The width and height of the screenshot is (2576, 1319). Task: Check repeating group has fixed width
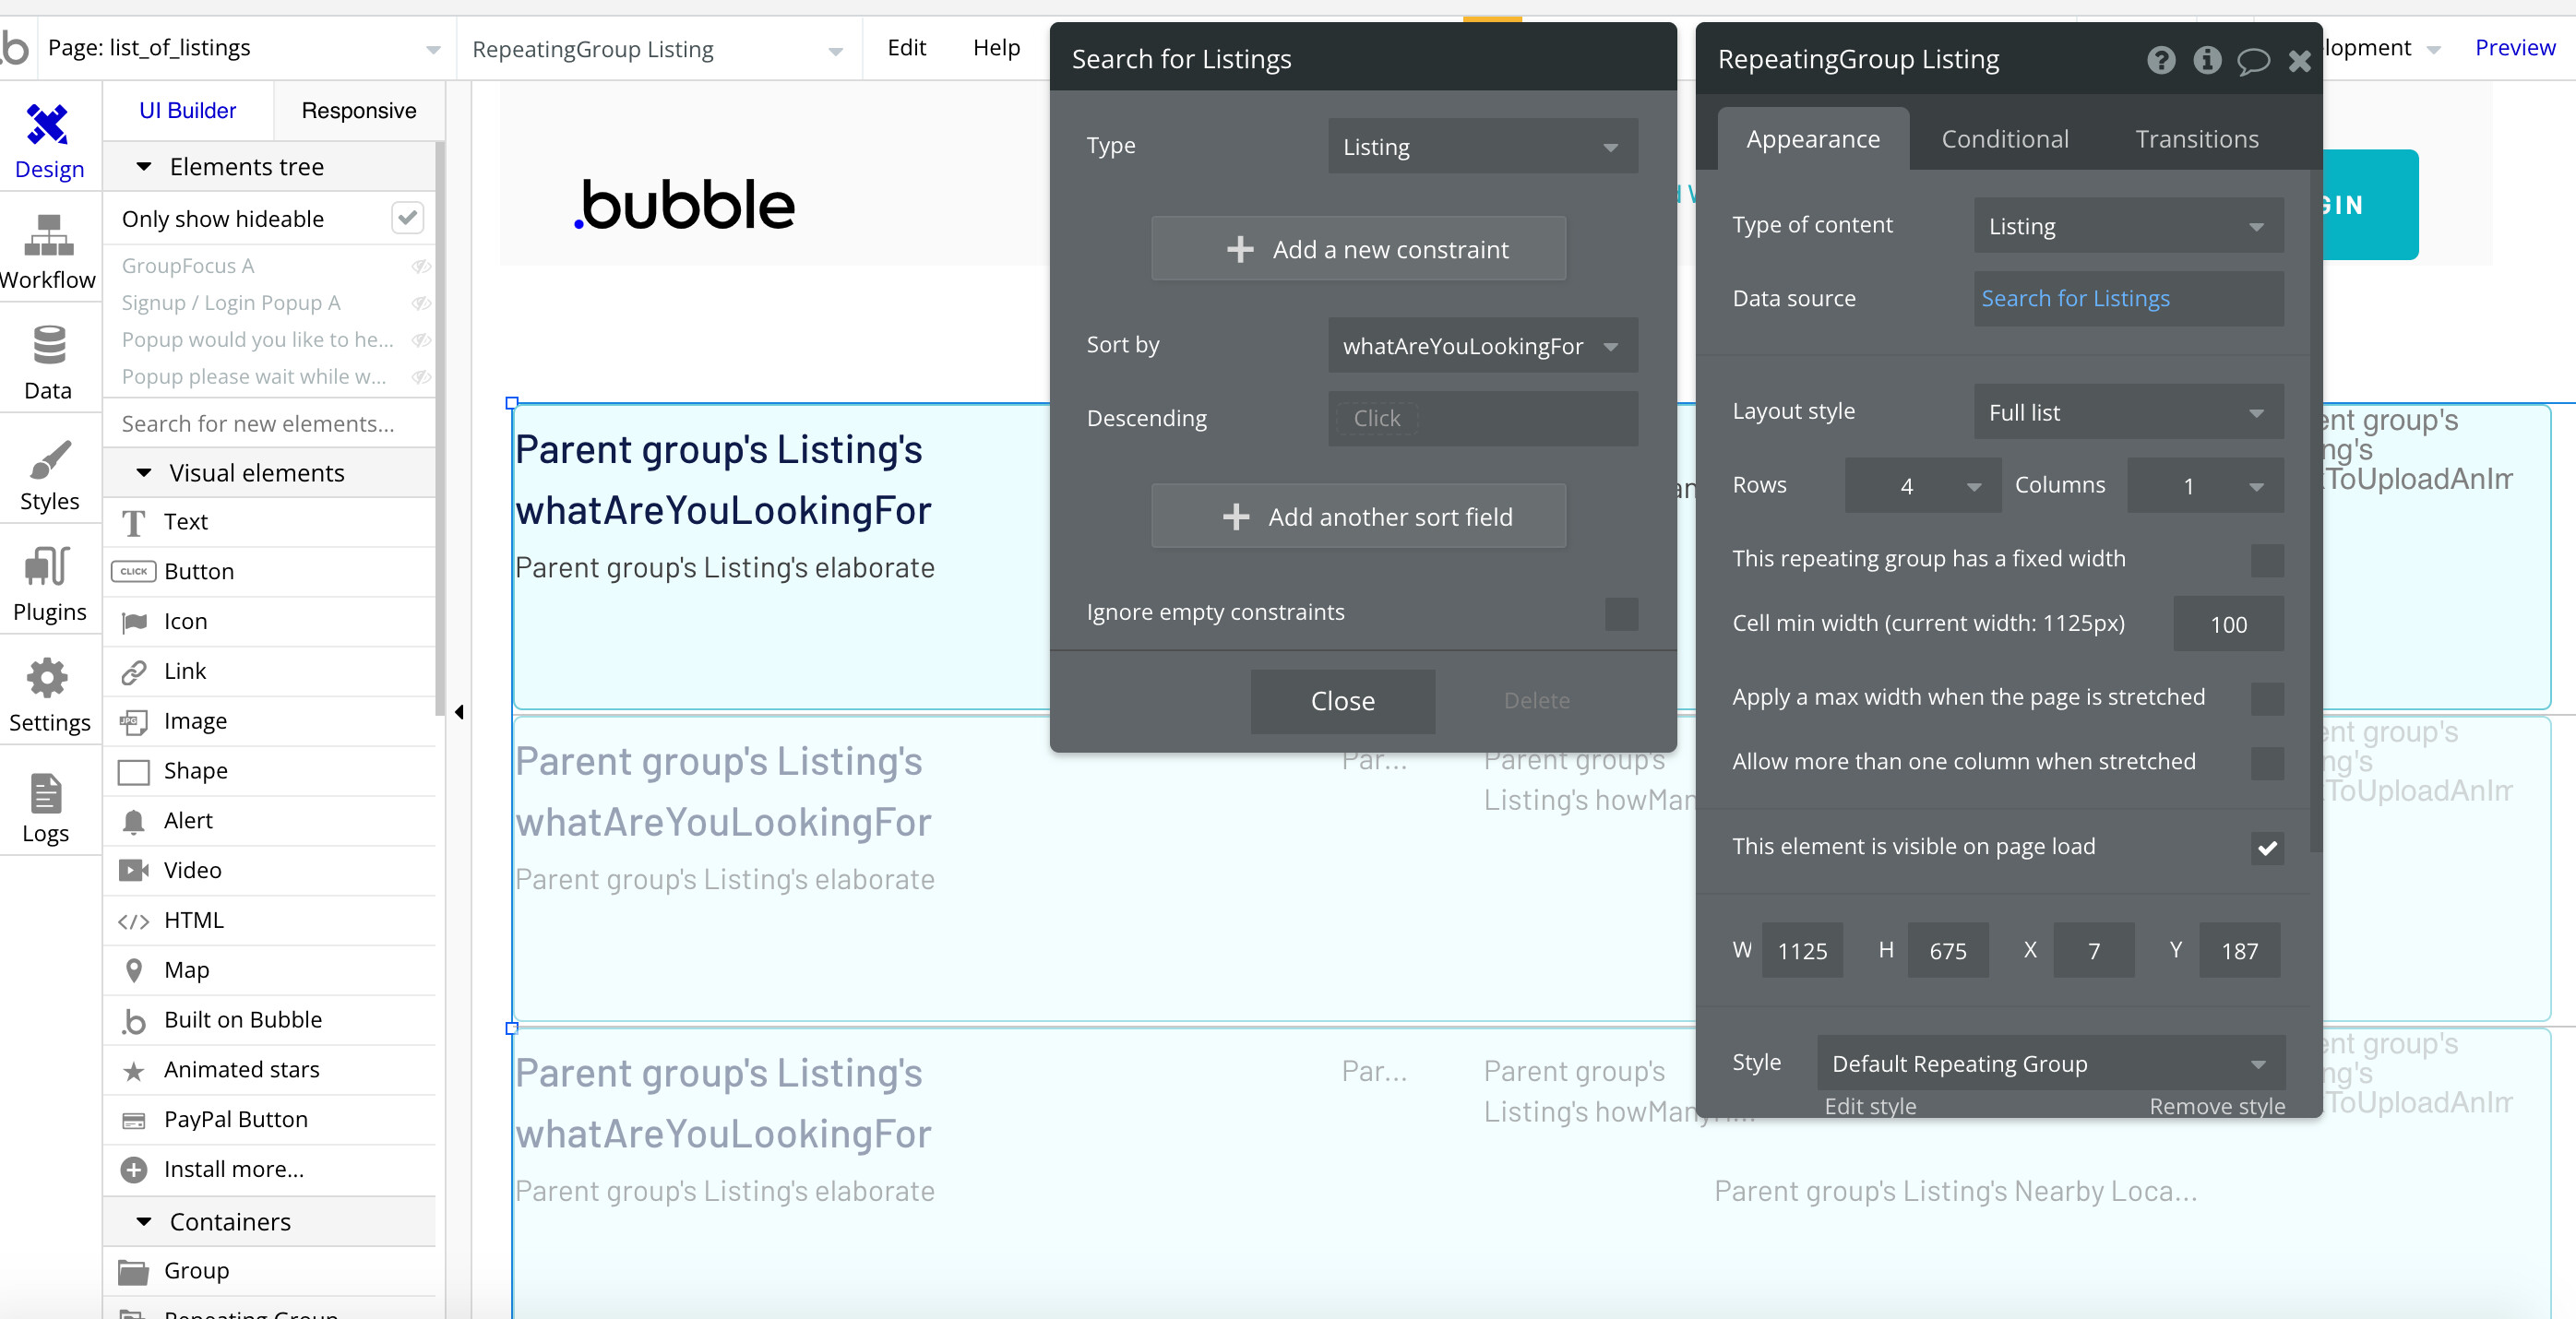tap(2267, 560)
